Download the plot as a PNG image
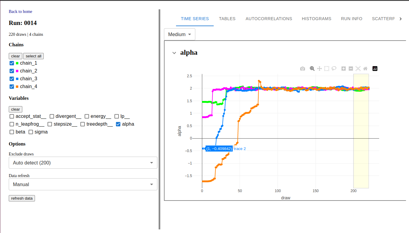This screenshot has height=233, width=409. click(x=303, y=69)
